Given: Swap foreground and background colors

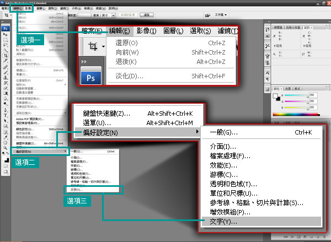Looking at the screenshot, I should tap(7, 153).
